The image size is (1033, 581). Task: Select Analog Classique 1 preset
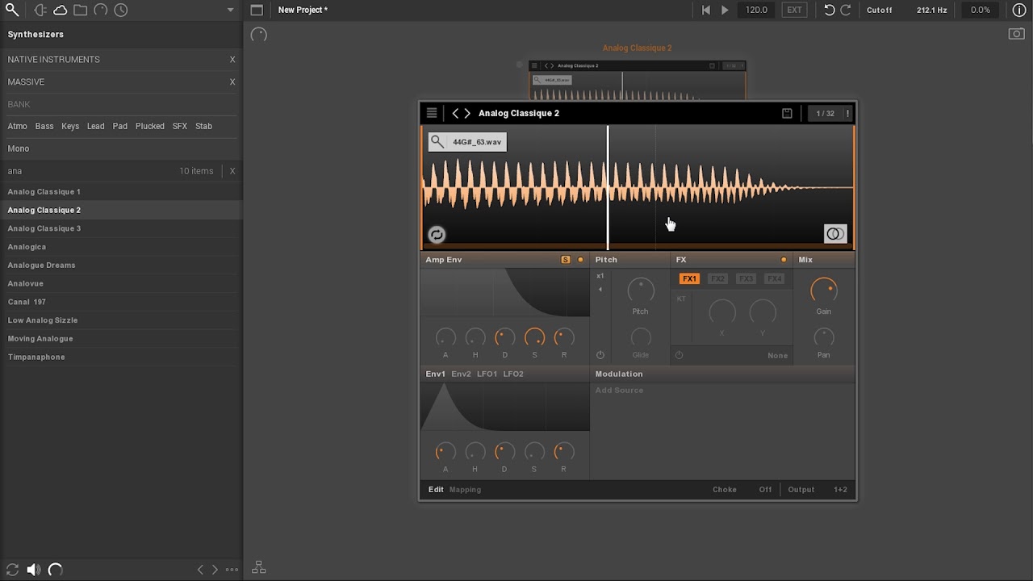[121, 192]
